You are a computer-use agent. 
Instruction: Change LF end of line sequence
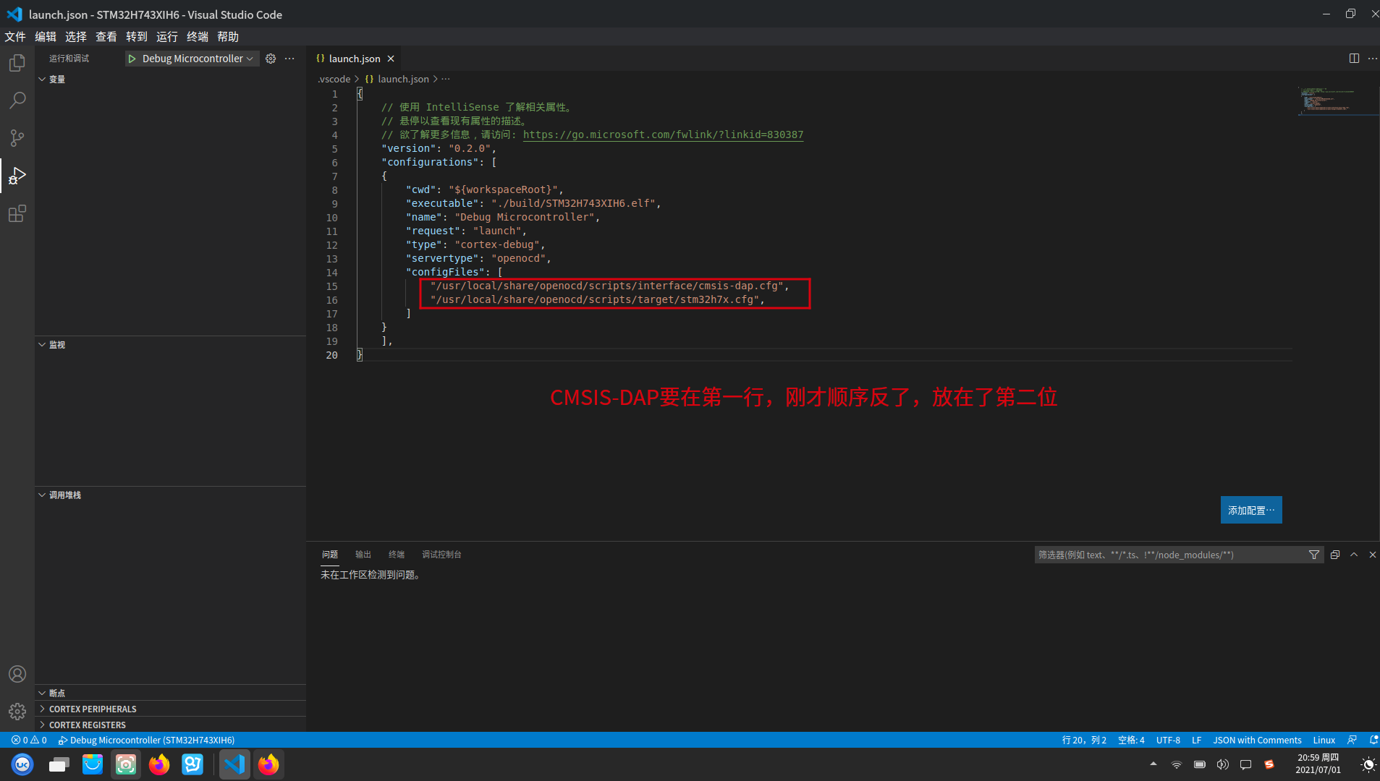click(1197, 740)
